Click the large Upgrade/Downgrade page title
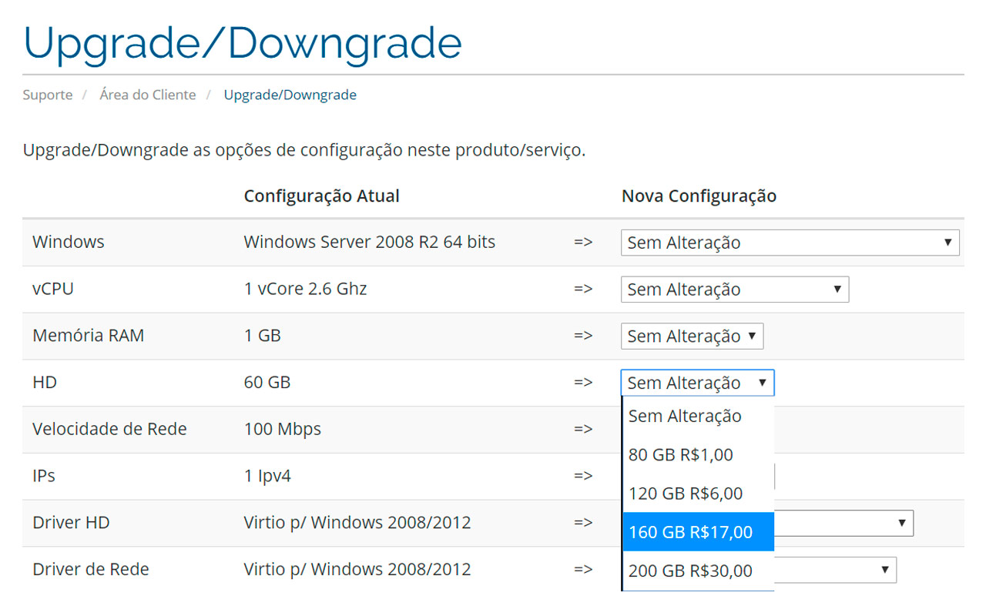 point(243,42)
